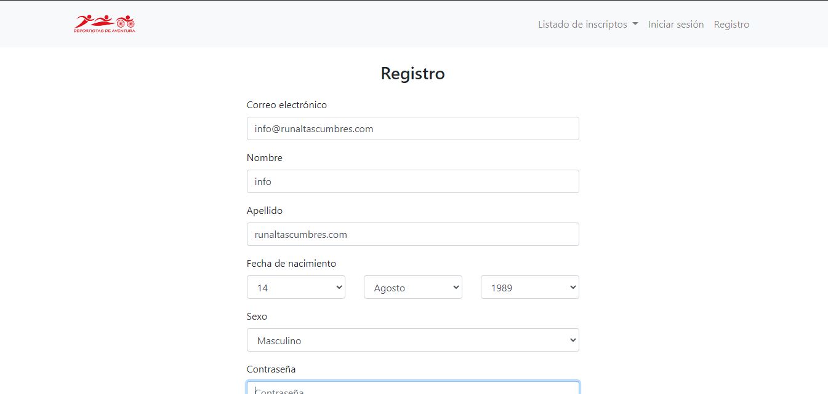The image size is (828, 394).
Task: Focus the Correo electrónico input field
Action: pos(412,128)
